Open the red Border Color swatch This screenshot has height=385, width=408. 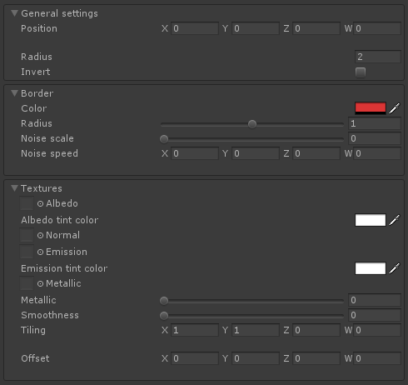tap(371, 108)
